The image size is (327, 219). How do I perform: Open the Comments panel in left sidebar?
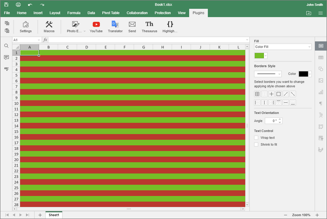pos(7,57)
